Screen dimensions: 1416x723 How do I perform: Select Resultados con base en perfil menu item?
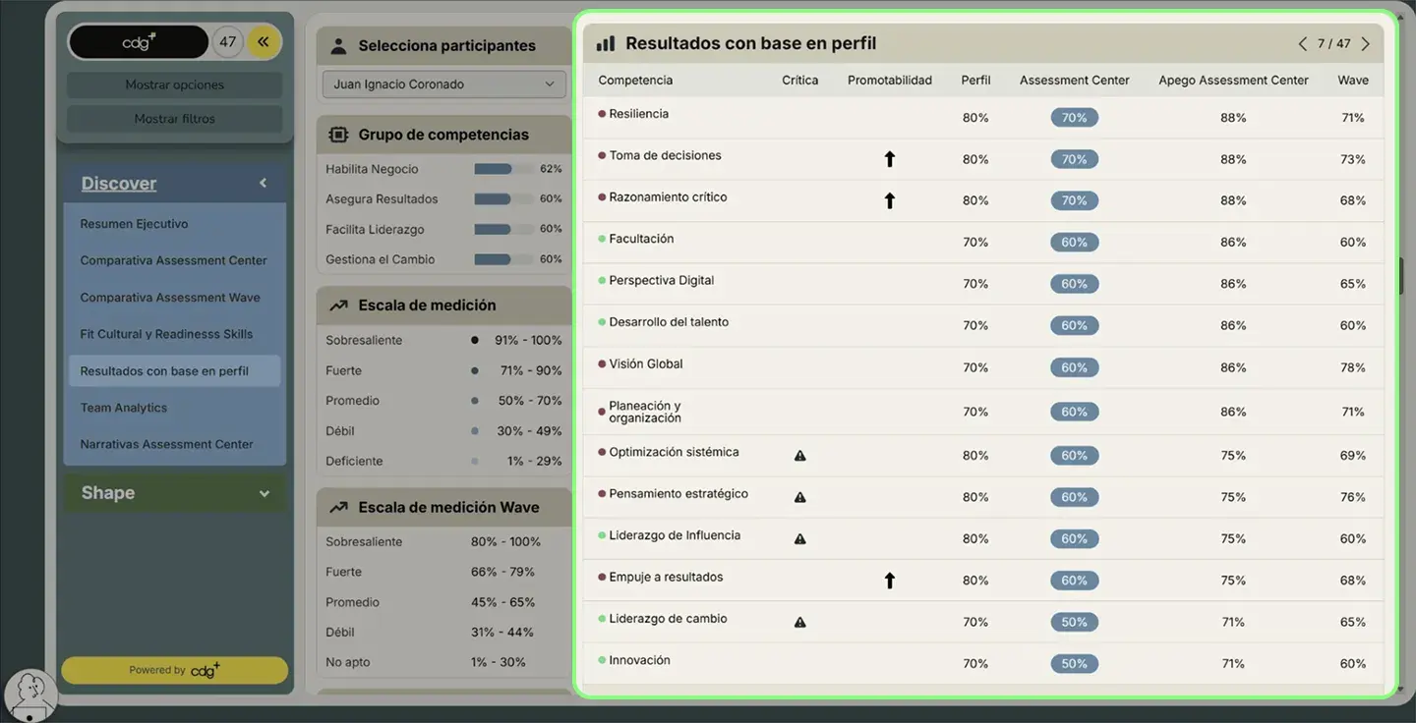pos(174,371)
